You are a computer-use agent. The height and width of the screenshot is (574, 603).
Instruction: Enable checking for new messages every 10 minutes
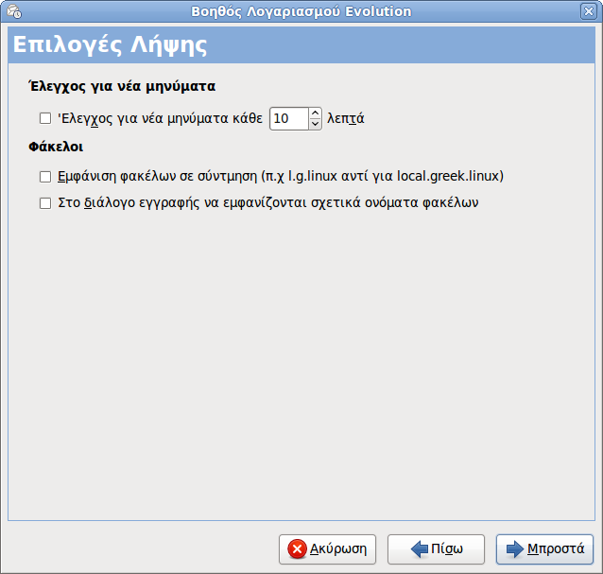click(45, 118)
